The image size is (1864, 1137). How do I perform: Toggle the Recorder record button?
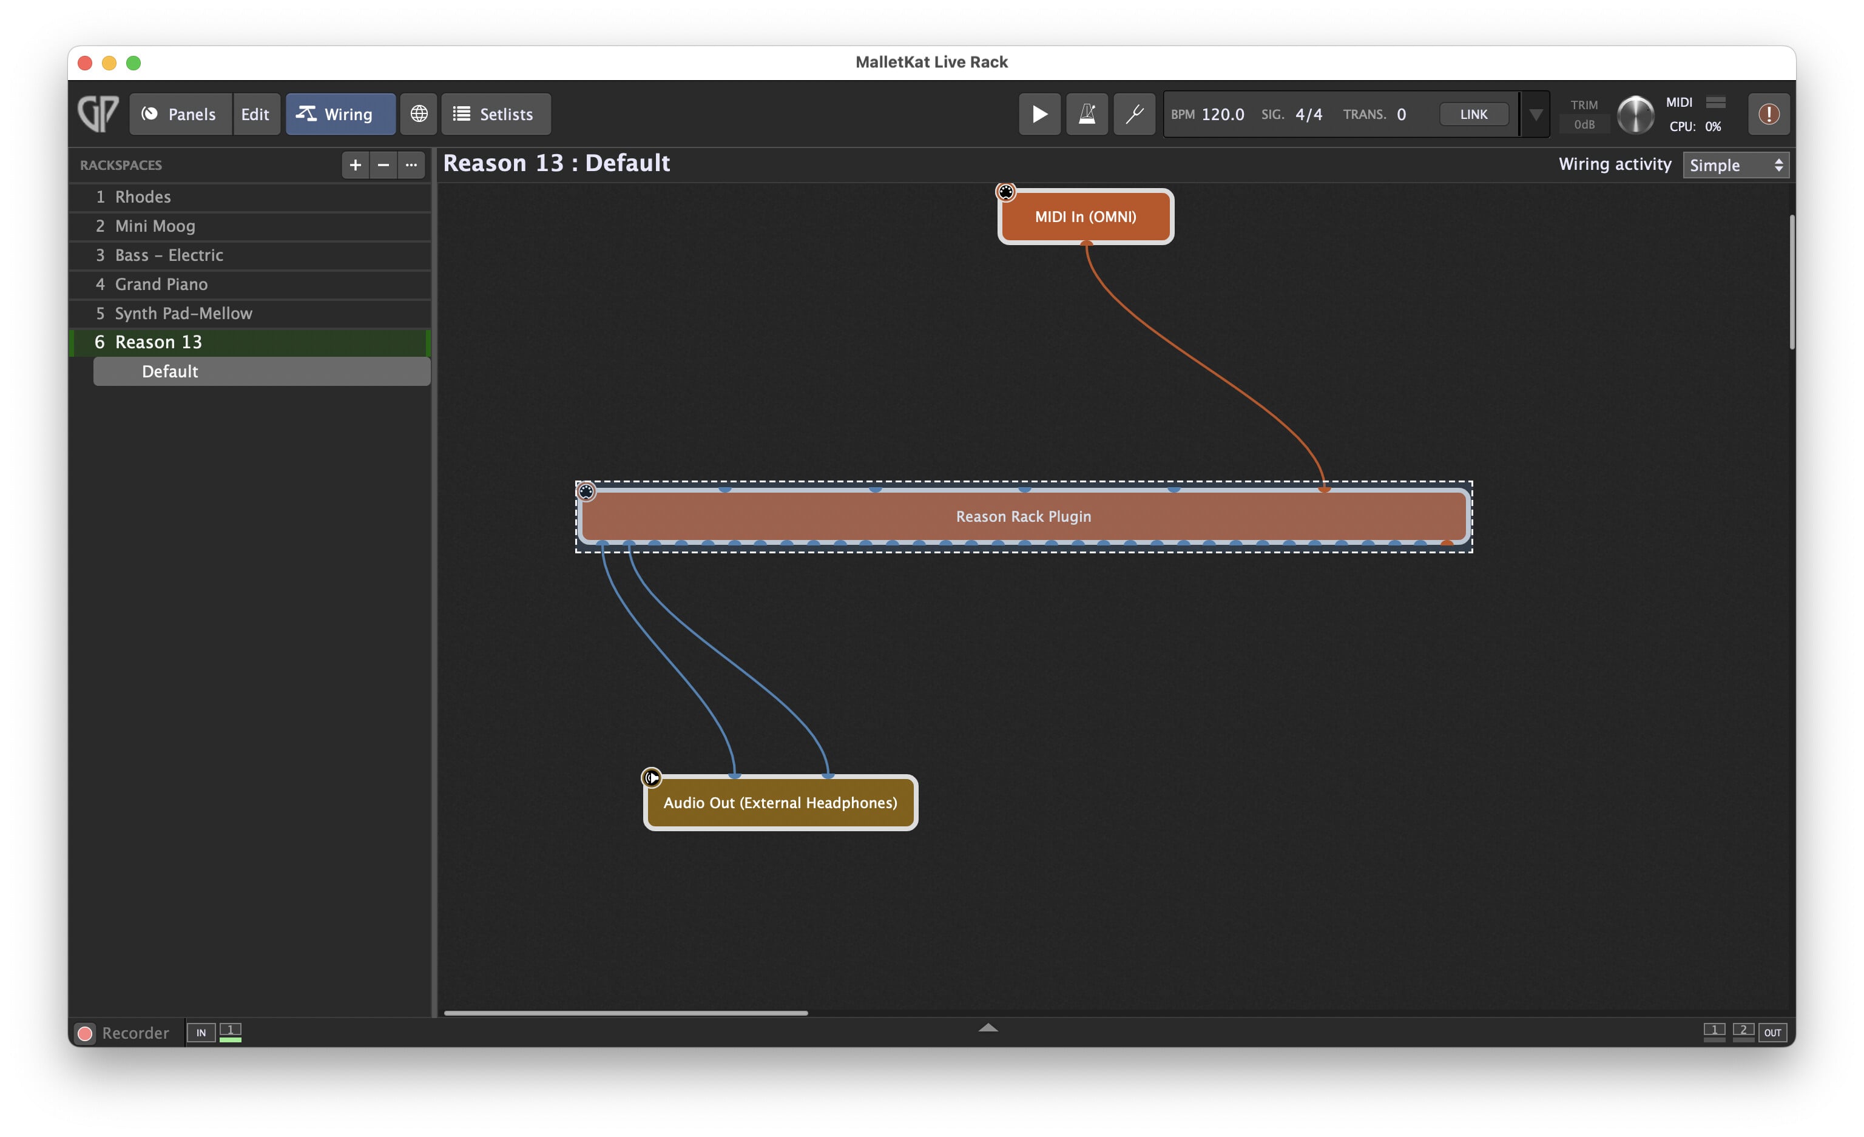[86, 1033]
